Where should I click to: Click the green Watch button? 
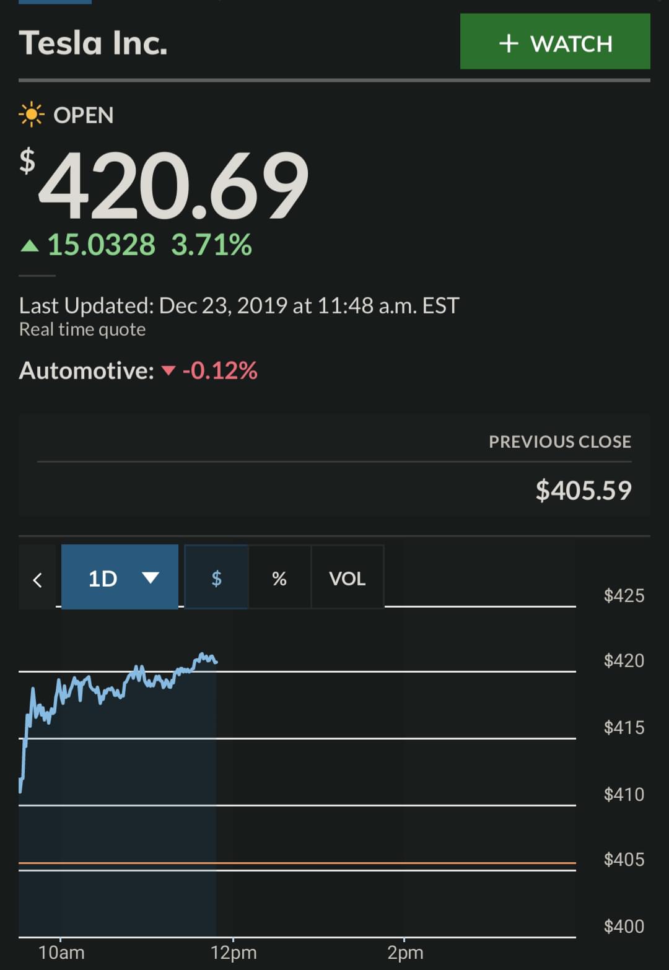[554, 42]
